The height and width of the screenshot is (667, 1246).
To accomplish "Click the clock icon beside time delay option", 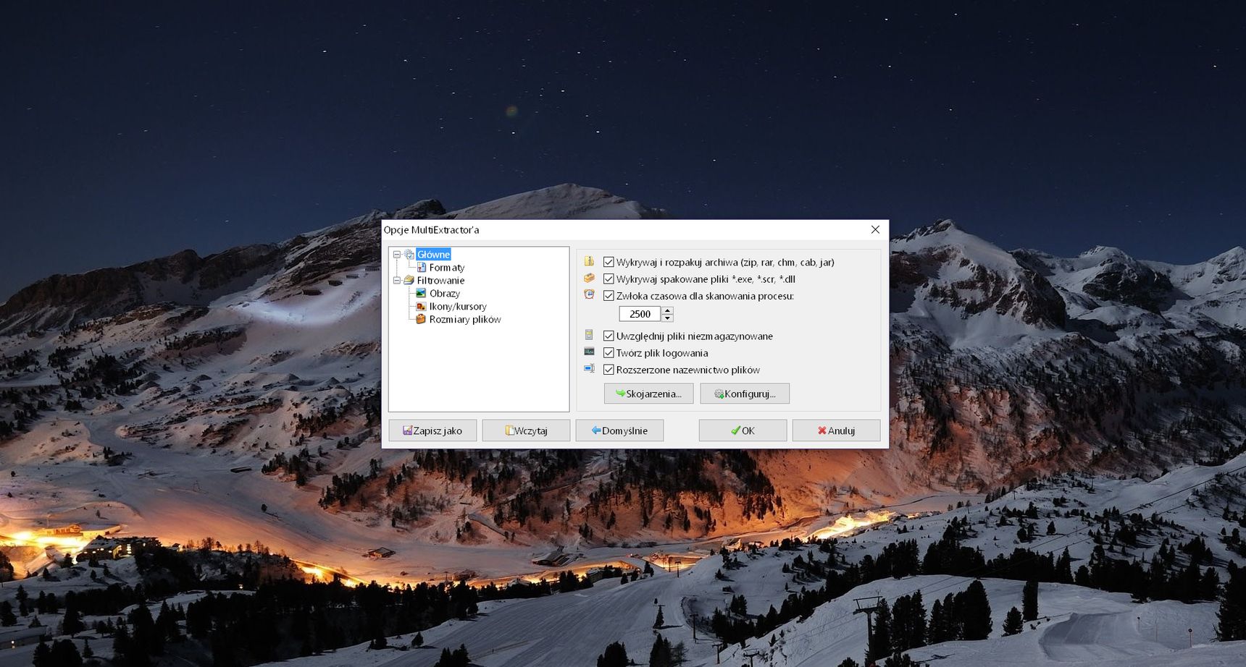I will [589, 294].
